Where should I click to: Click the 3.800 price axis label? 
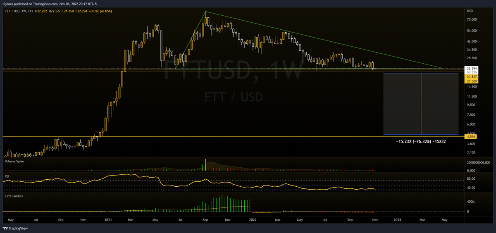tap(471, 144)
